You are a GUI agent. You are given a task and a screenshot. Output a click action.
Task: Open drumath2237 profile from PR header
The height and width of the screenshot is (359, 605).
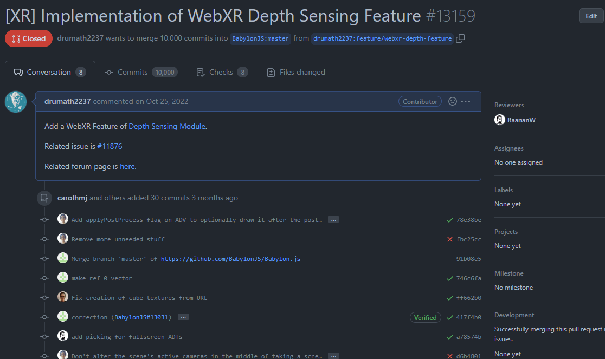pos(80,38)
